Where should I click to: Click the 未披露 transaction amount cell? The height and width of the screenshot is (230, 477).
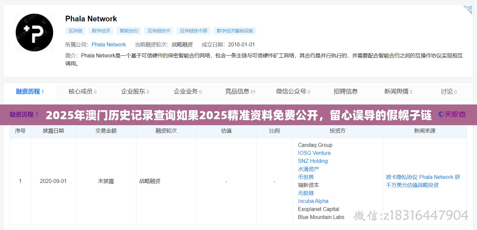[106, 181]
